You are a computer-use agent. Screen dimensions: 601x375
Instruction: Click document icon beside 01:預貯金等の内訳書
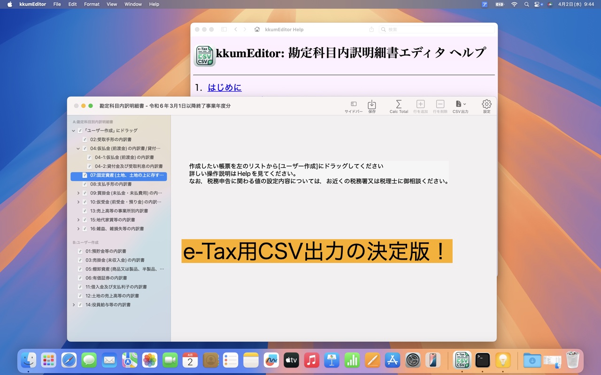click(80, 251)
